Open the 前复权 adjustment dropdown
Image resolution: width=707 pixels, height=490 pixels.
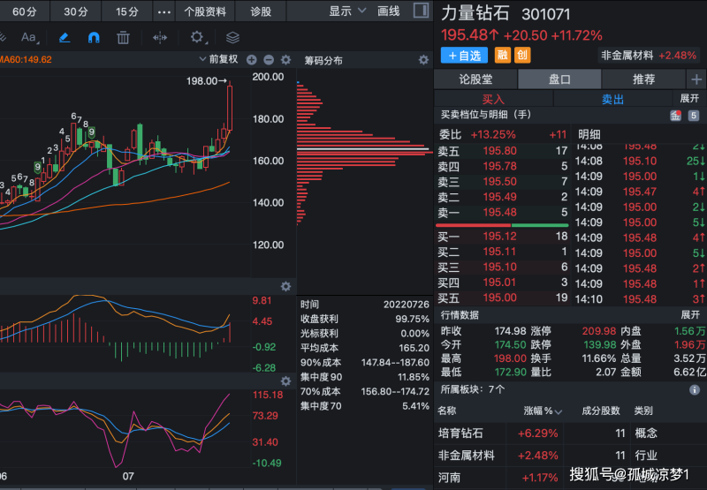coord(218,59)
